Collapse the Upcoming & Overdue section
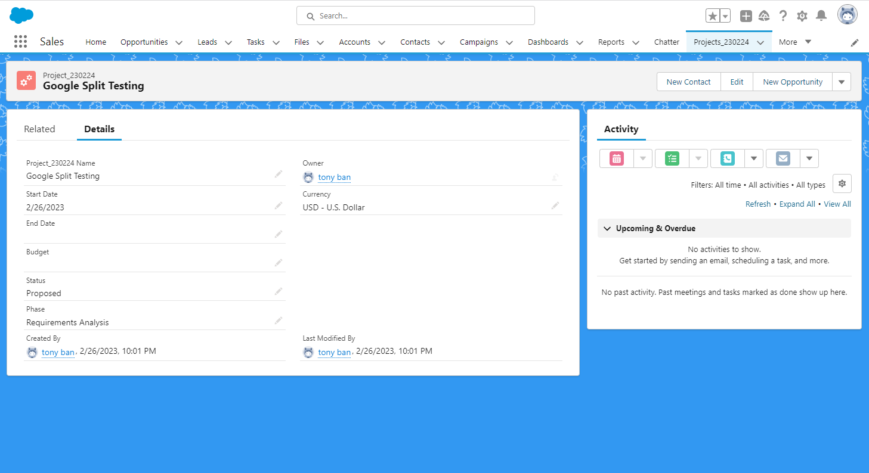Viewport: 869px width, 473px height. coord(607,228)
